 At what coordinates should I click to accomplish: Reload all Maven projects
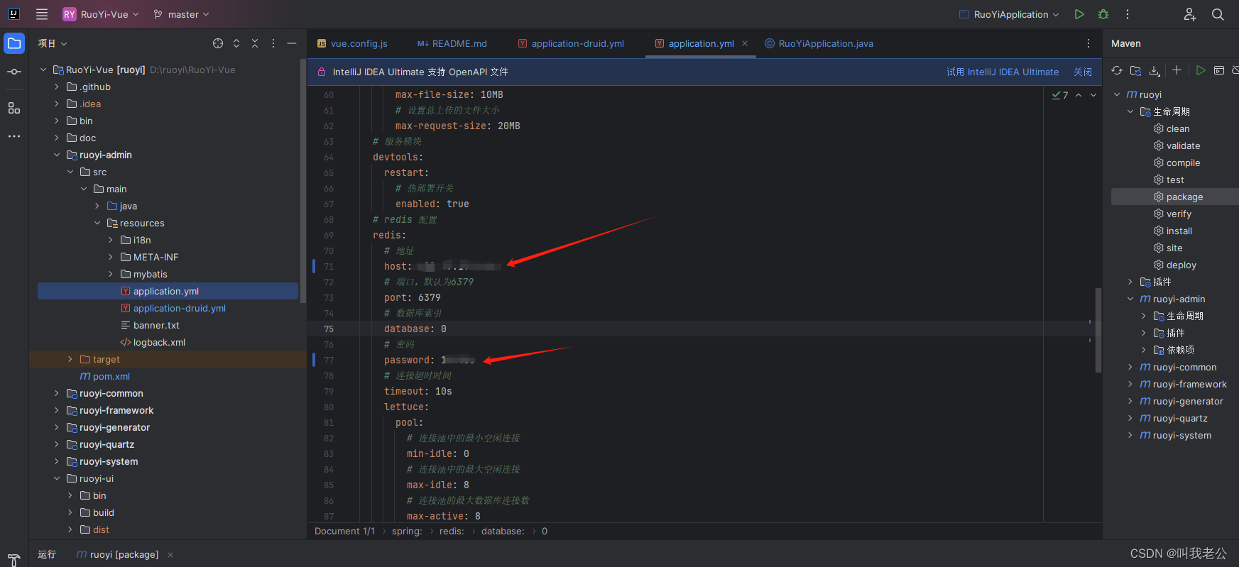pos(1117,70)
